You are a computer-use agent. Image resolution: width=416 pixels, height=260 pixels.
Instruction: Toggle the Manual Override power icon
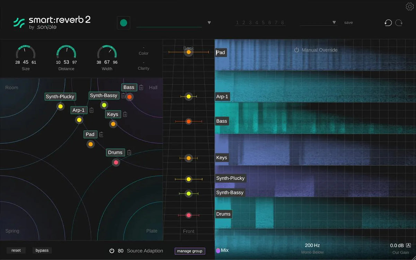297,50
